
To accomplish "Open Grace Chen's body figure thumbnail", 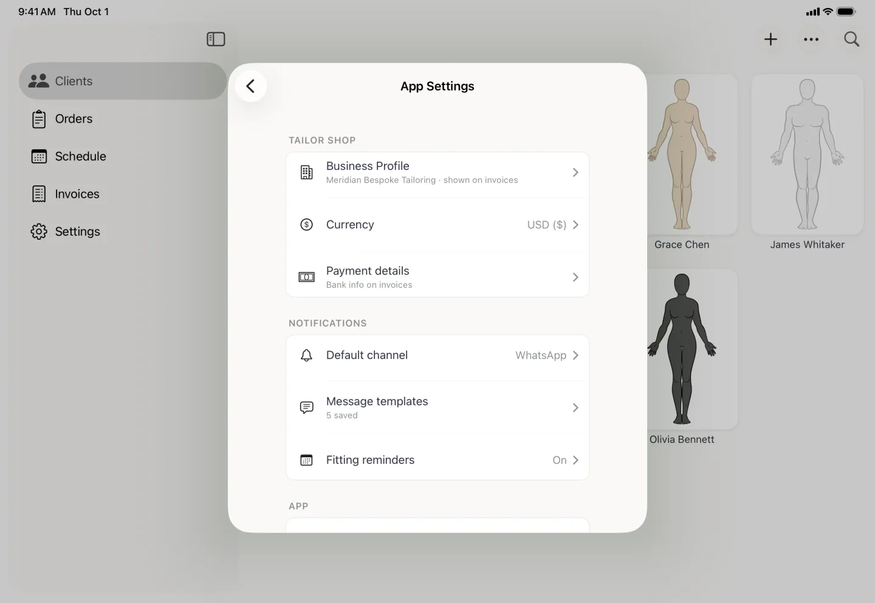I will click(682, 154).
